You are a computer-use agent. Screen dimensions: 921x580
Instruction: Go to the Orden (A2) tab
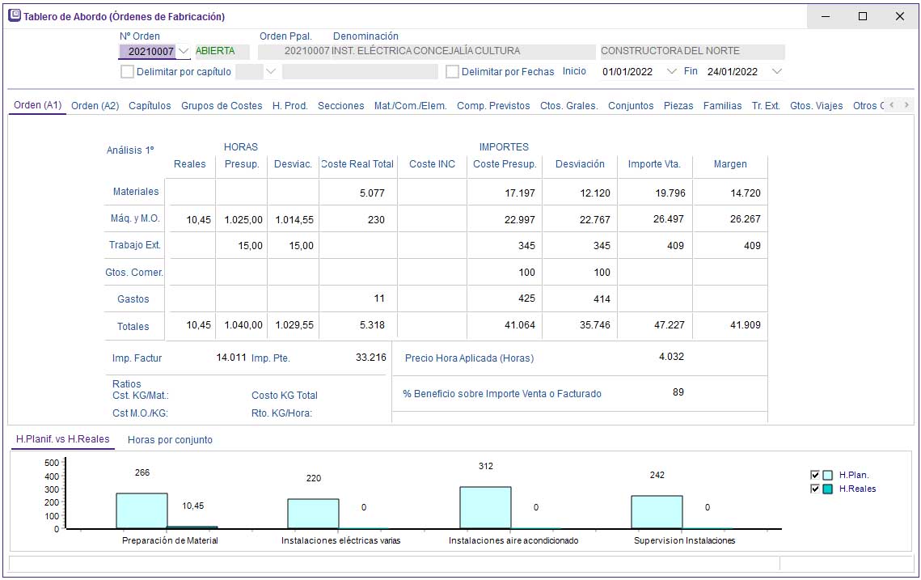pyautogui.click(x=95, y=106)
